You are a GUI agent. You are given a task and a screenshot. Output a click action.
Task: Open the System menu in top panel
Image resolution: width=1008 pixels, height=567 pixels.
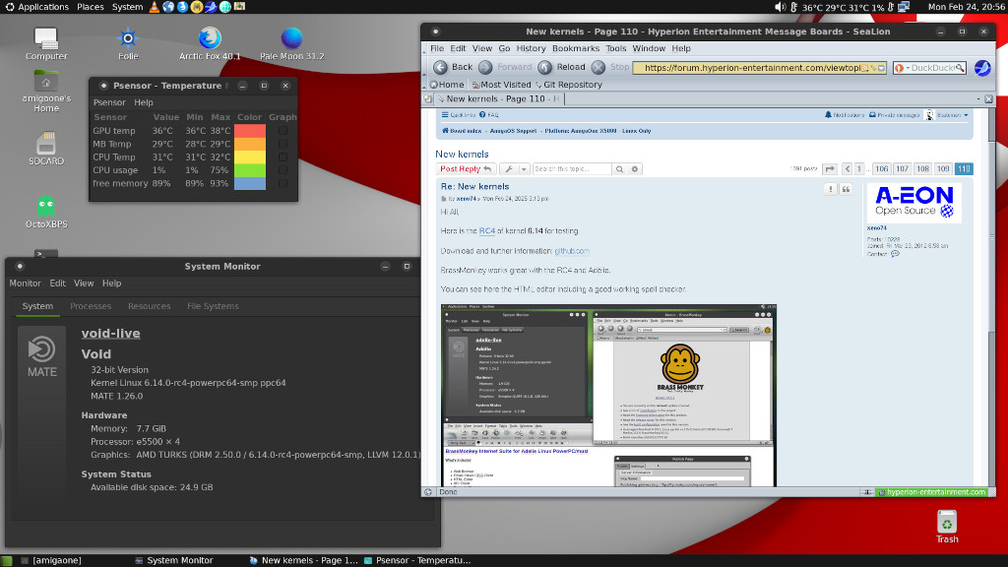click(x=127, y=7)
